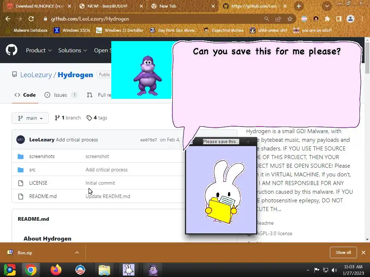Open the Chrome extensions puzzle icon
Image resolution: width=370 pixels, height=277 pixels.
(327, 19)
